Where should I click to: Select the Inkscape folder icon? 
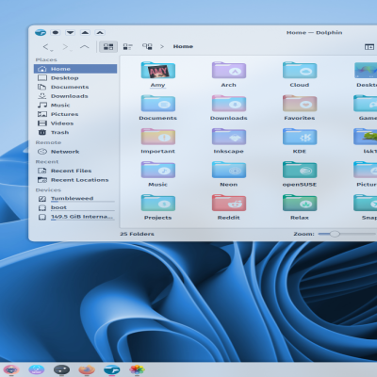coord(229,137)
